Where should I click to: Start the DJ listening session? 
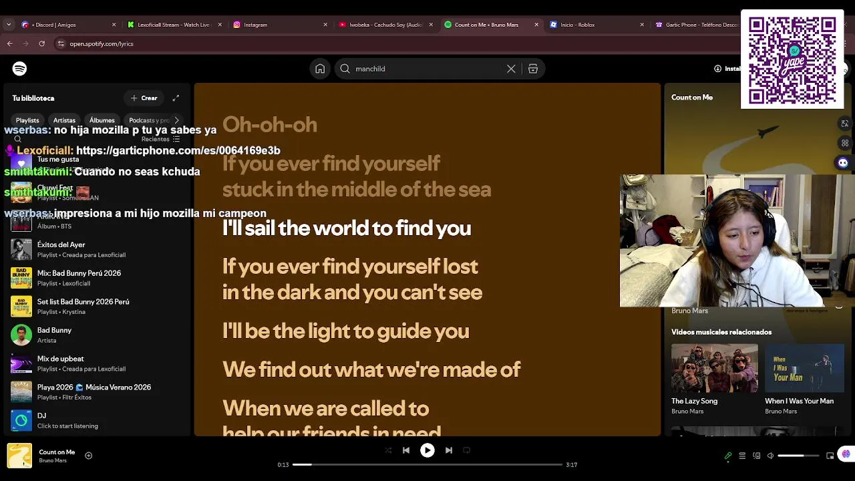coord(96,420)
